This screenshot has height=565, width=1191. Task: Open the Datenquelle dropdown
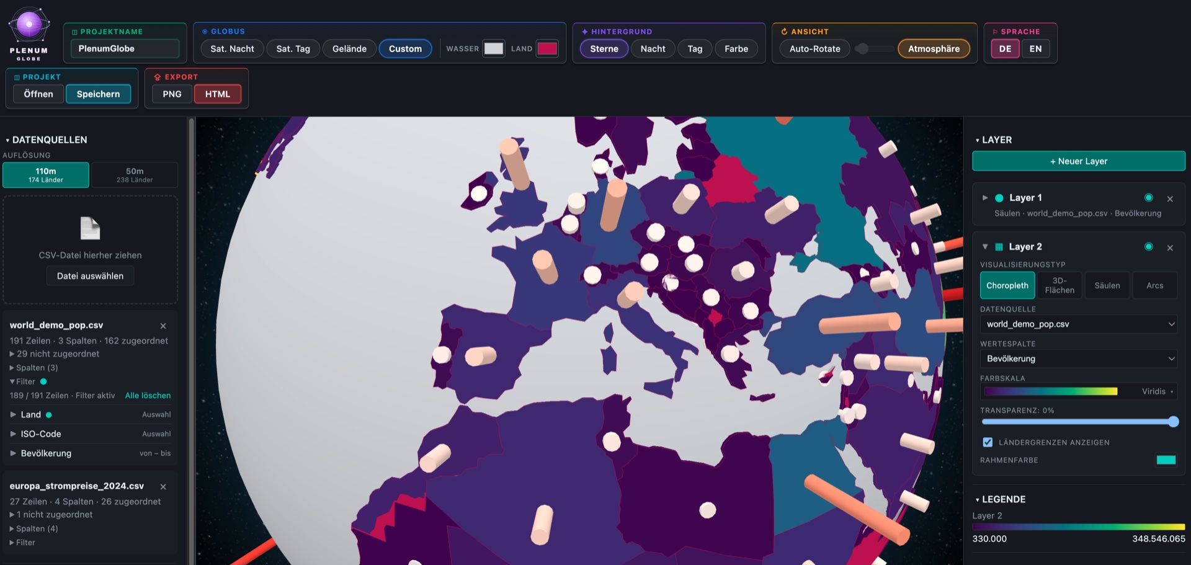tap(1079, 324)
